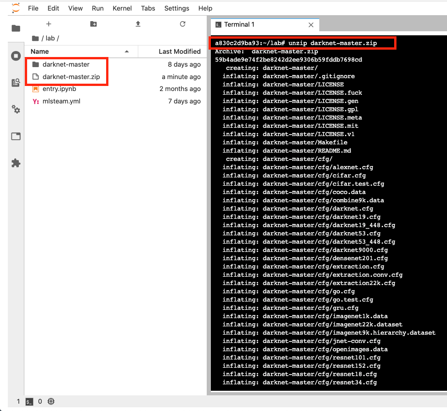Click the file icon of darknet-master.zip
Screen dimensions: 447x411
tap(35, 77)
